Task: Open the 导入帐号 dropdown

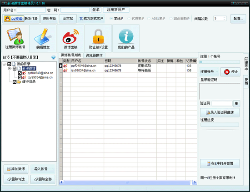Action: coord(43,169)
